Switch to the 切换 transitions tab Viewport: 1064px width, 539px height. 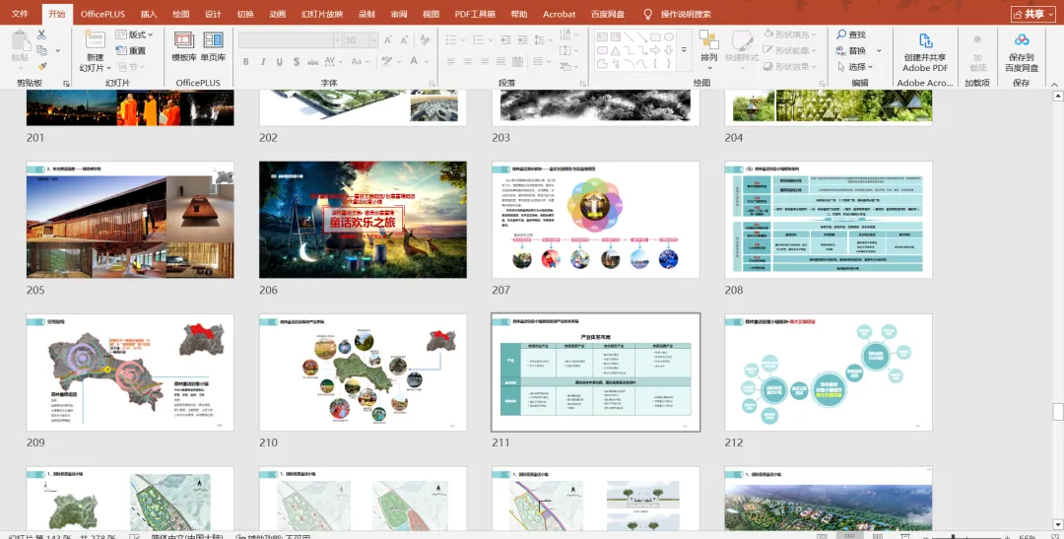(x=245, y=14)
